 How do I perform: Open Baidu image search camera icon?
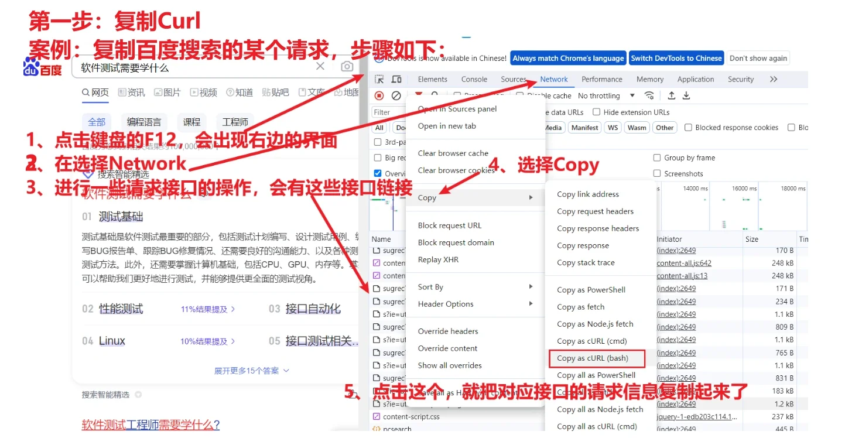click(347, 66)
